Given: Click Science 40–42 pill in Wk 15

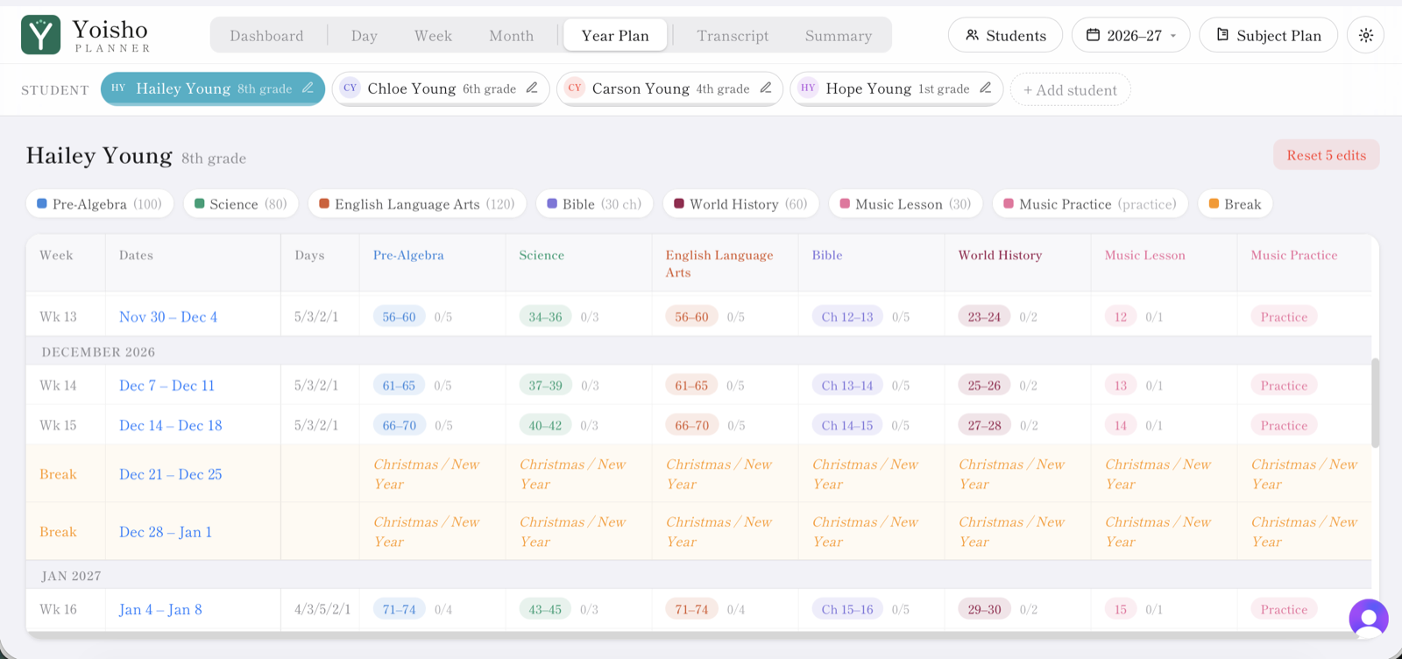Looking at the screenshot, I should [545, 425].
